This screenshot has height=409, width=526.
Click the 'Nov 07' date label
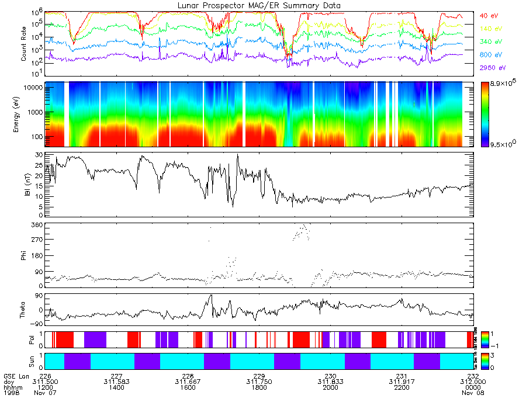(45, 393)
